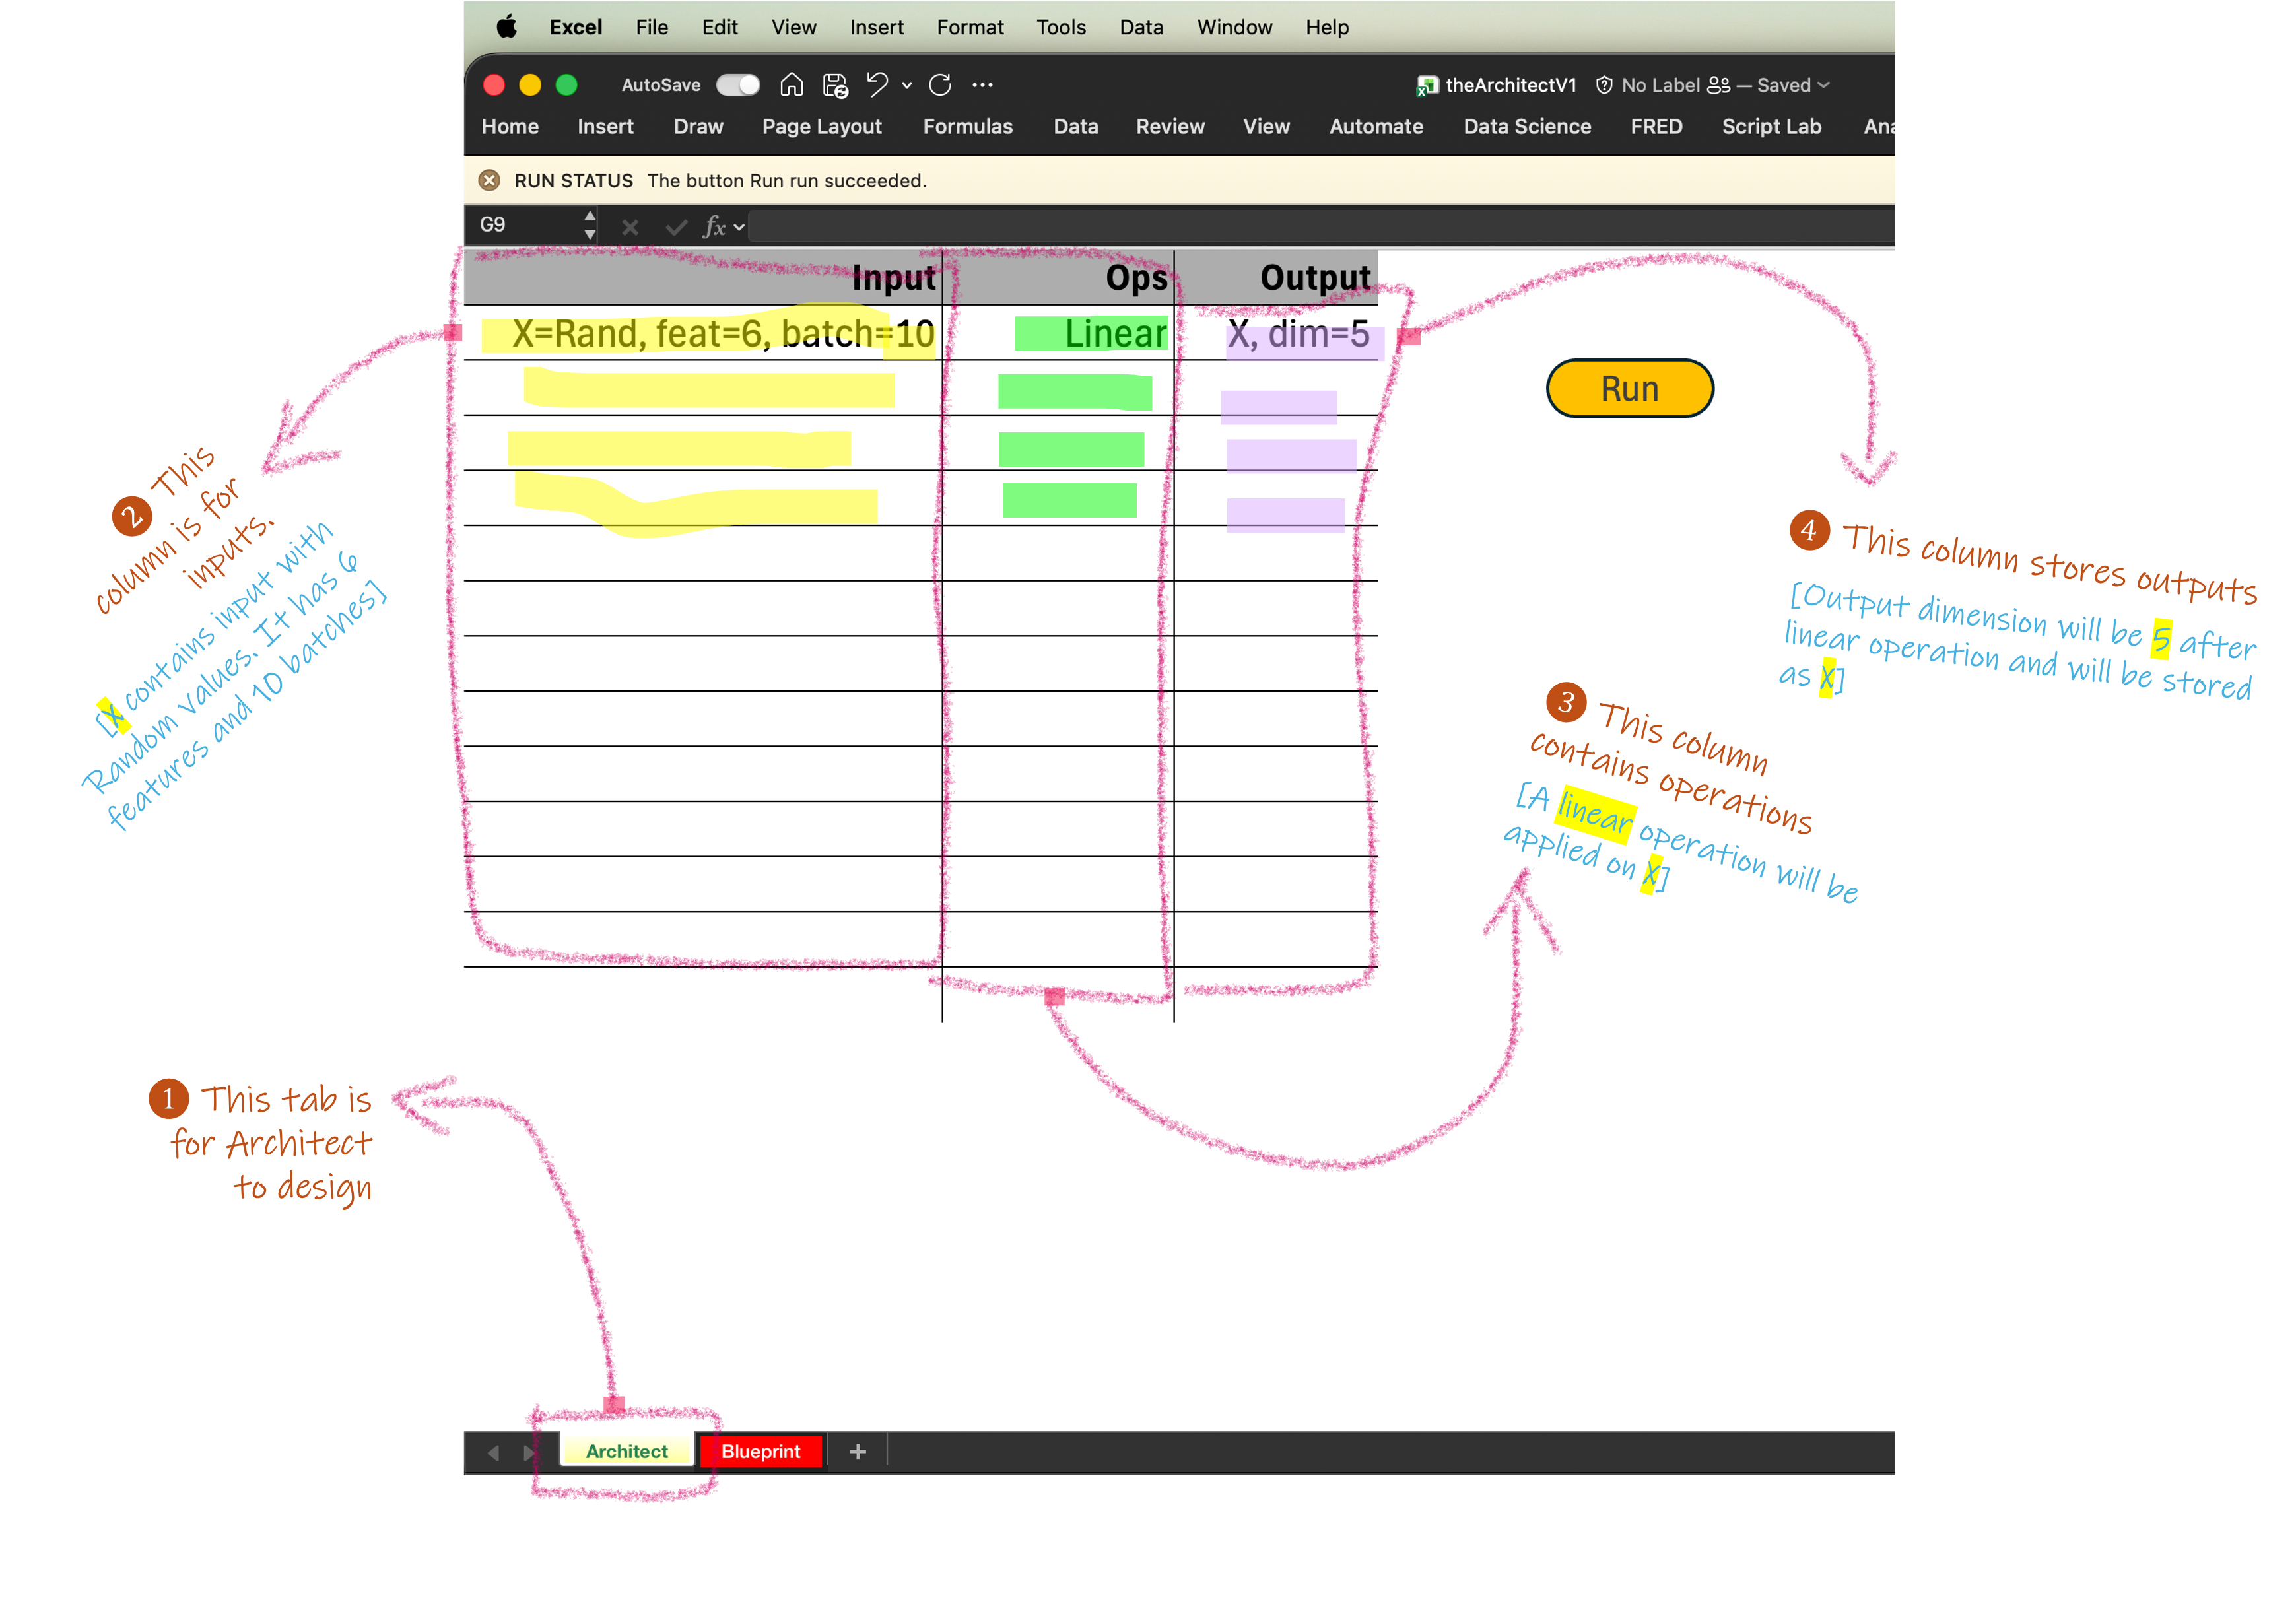Open the more options ellipsis icon
This screenshot has width=2296, height=1606.
pyautogui.click(x=983, y=85)
